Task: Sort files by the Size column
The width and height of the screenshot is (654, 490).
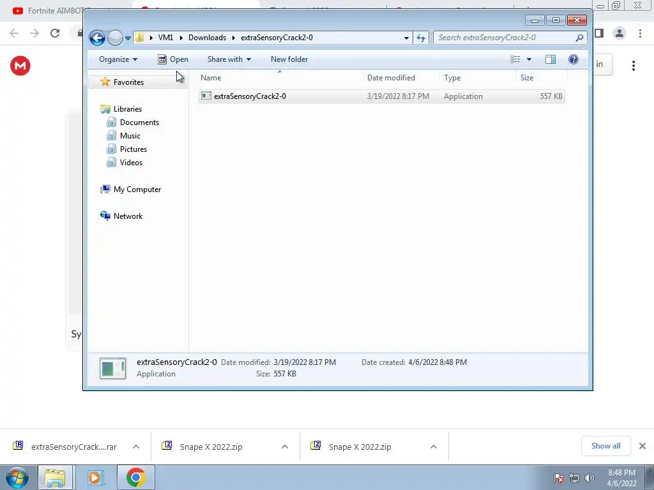Action: coord(542,77)
